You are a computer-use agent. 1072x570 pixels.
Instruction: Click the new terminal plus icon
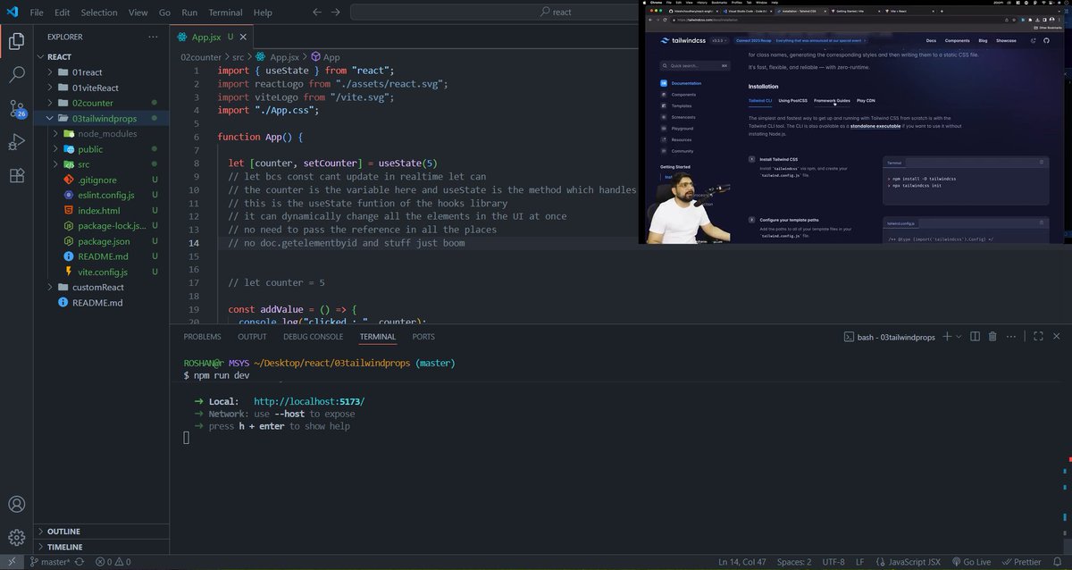click(947, 337)
